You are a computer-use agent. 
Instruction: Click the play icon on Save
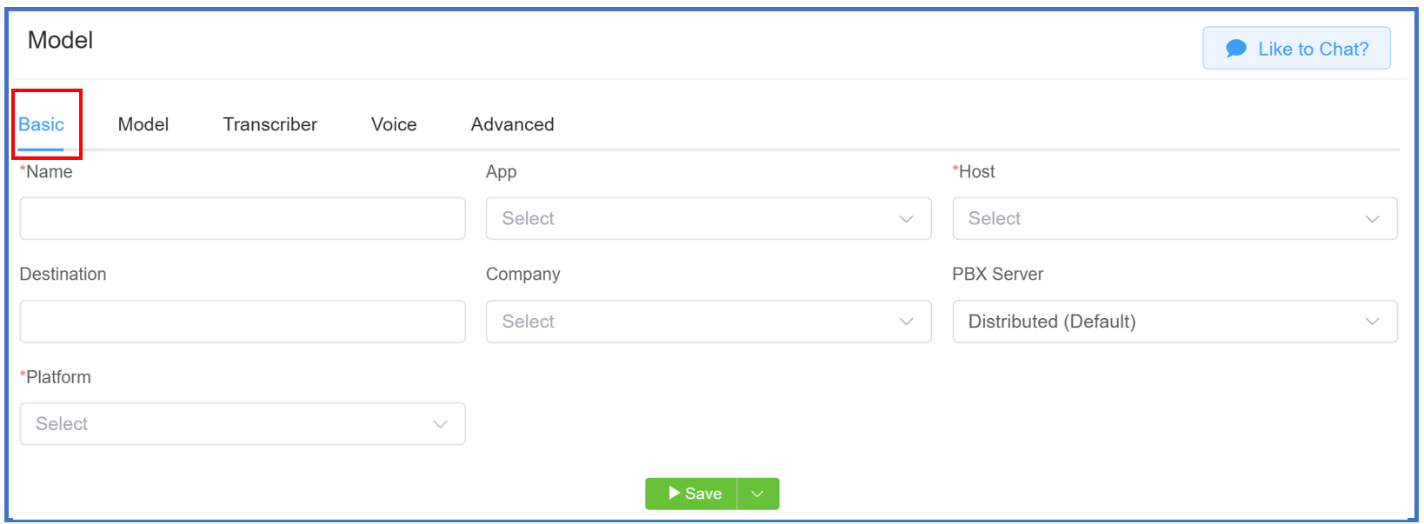(x=674, y=493)
